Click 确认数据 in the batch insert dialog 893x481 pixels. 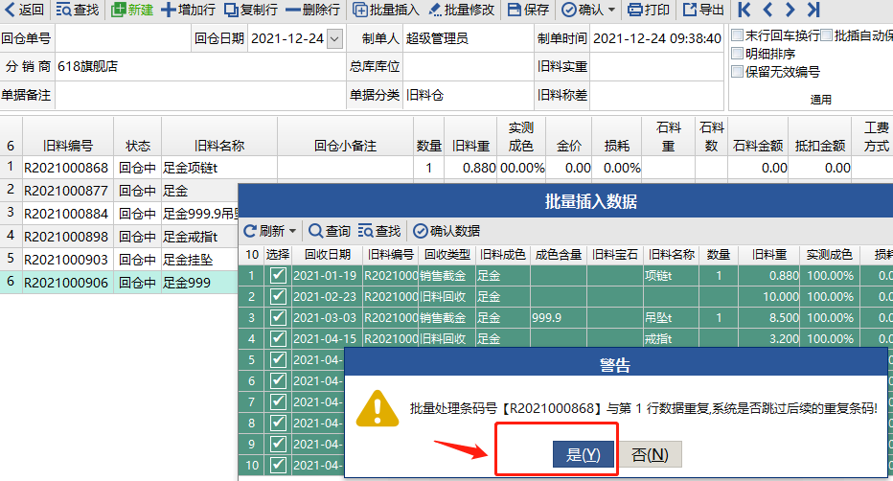(446, 231)
